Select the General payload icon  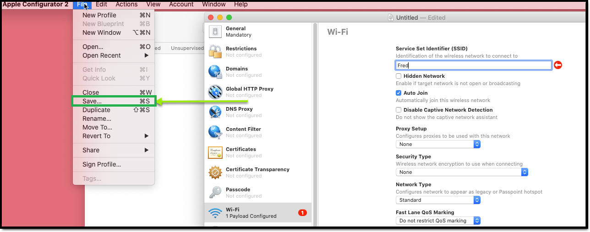(x=215, y=32)
